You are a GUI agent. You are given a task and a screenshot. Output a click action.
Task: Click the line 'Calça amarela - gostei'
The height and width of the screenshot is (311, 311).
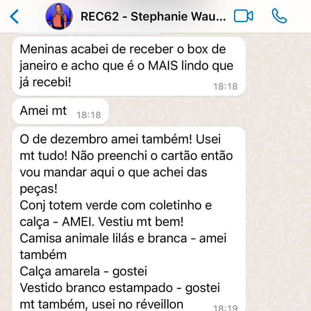[84, 271]
